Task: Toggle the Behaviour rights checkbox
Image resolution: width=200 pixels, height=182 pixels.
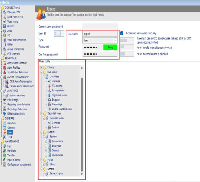Action: coord(49,146)
